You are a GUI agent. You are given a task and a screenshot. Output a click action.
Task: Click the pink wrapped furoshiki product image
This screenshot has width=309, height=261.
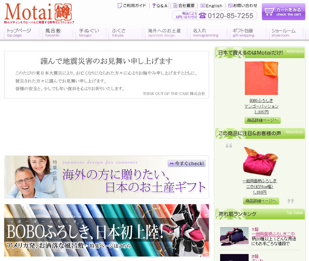[x=260, y=161]
